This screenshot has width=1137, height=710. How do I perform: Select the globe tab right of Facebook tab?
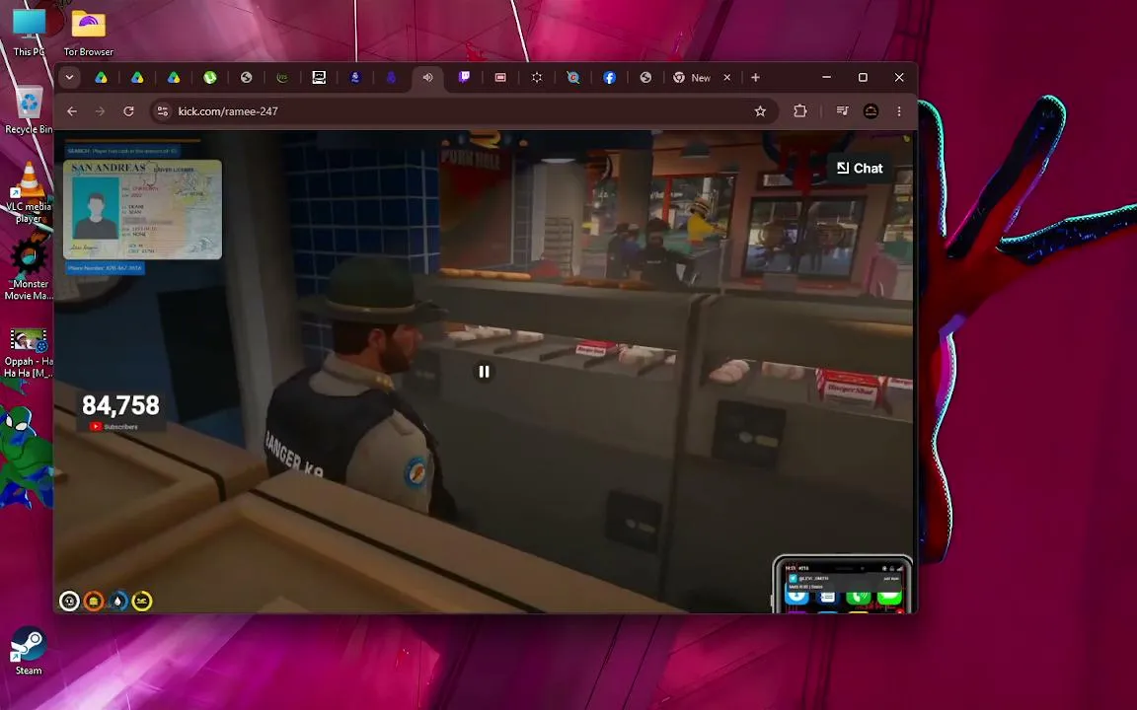tap(645, 78)
